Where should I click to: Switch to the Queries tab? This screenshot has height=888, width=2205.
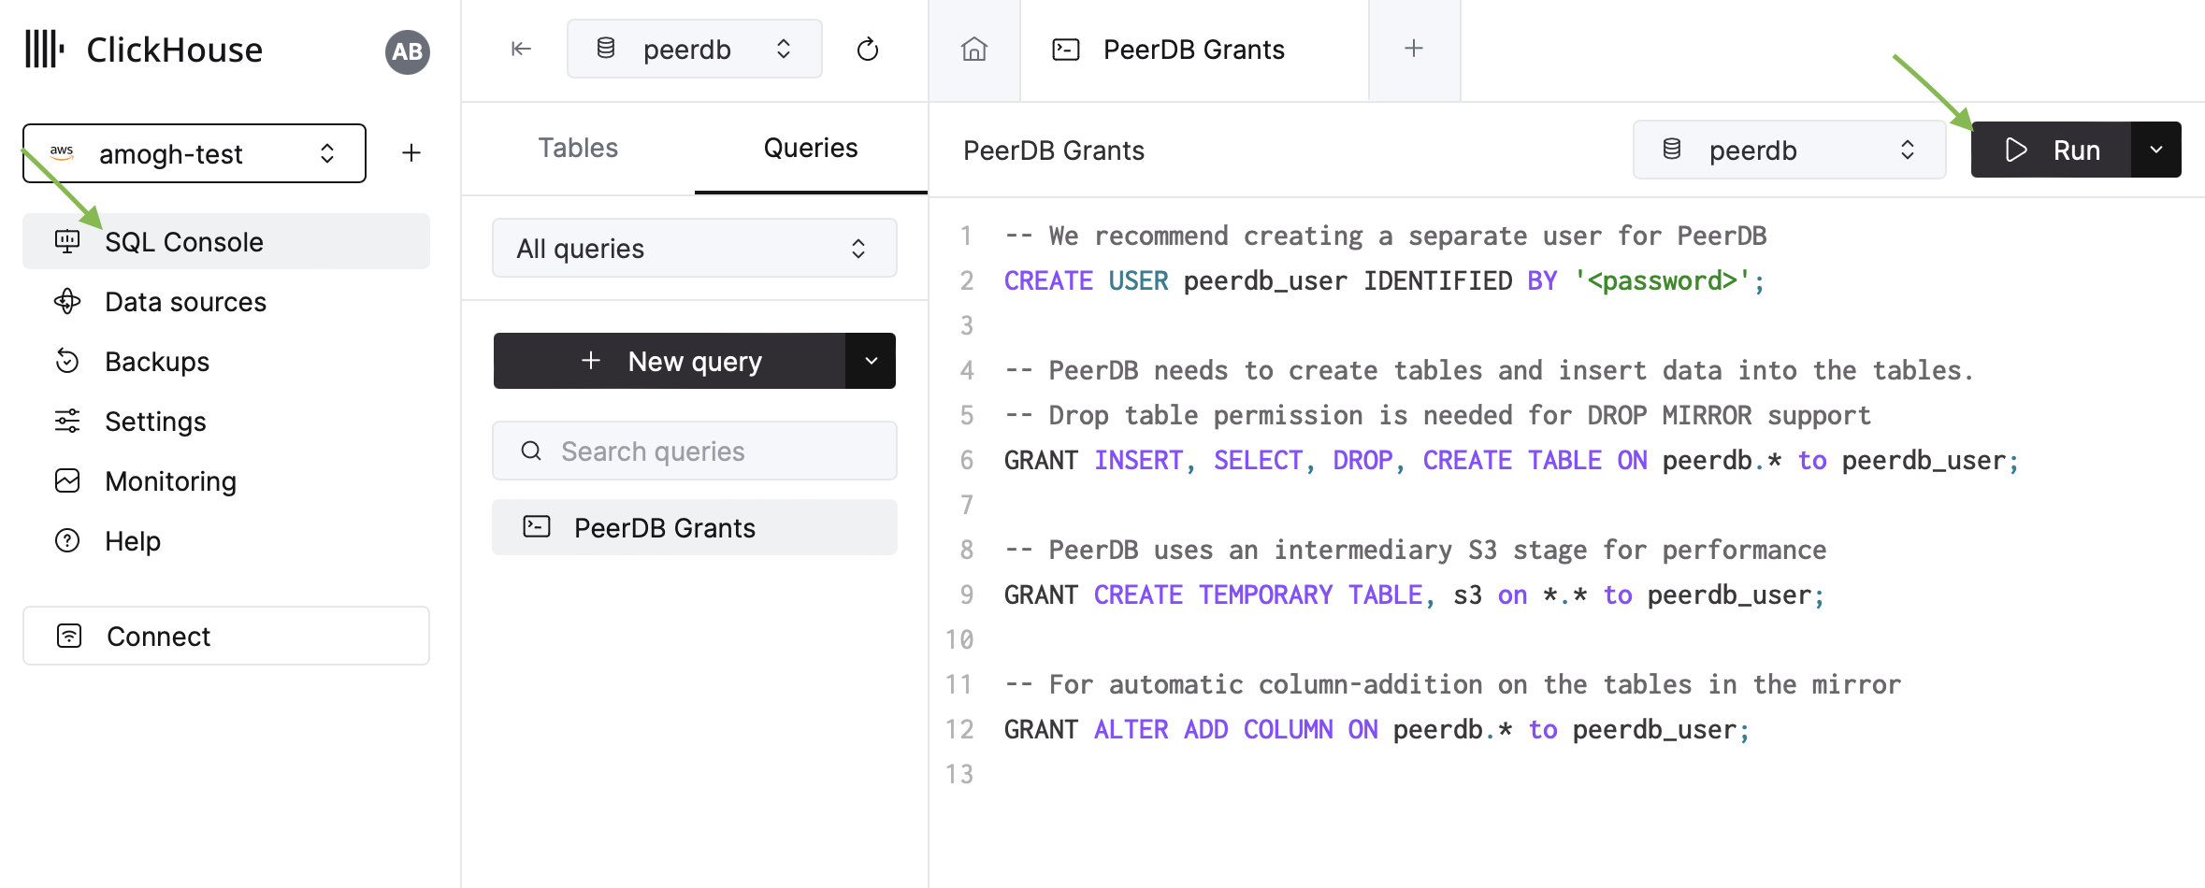click(811, 148)
